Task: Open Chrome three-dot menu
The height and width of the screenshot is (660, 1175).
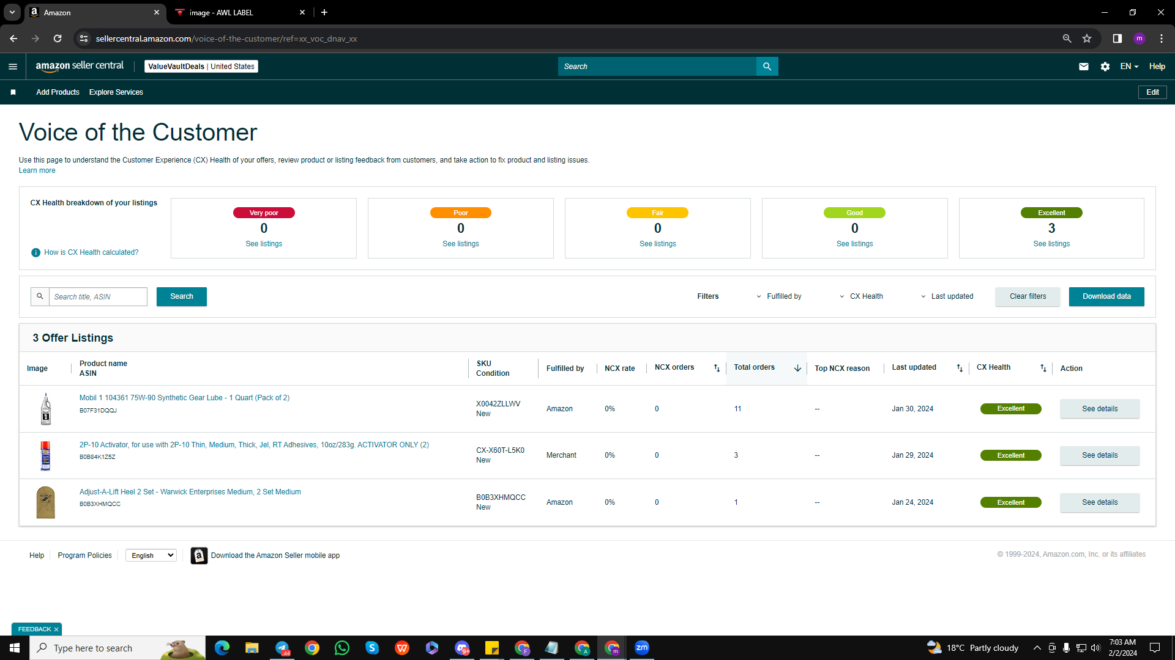Action: pyautogui.click(x=1162, y=38)
